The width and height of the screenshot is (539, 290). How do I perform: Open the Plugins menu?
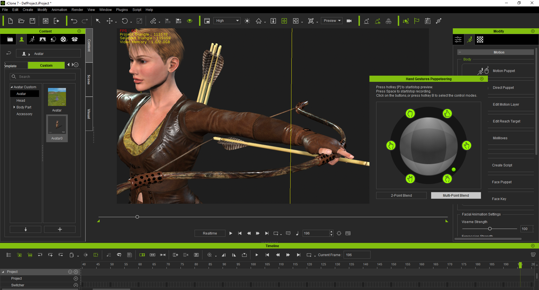pyautogui.click(x=122, y=10)
